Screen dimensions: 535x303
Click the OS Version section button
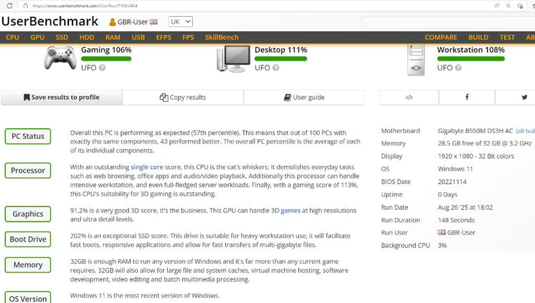tap(28, 297)
